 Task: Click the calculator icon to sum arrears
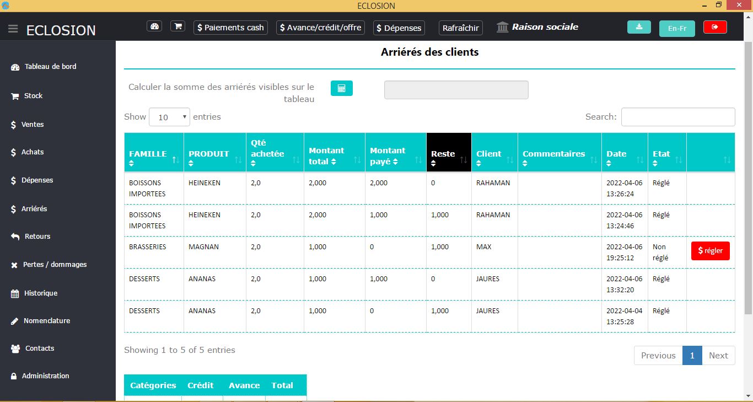pyautogui.click(x=341, y=88)
